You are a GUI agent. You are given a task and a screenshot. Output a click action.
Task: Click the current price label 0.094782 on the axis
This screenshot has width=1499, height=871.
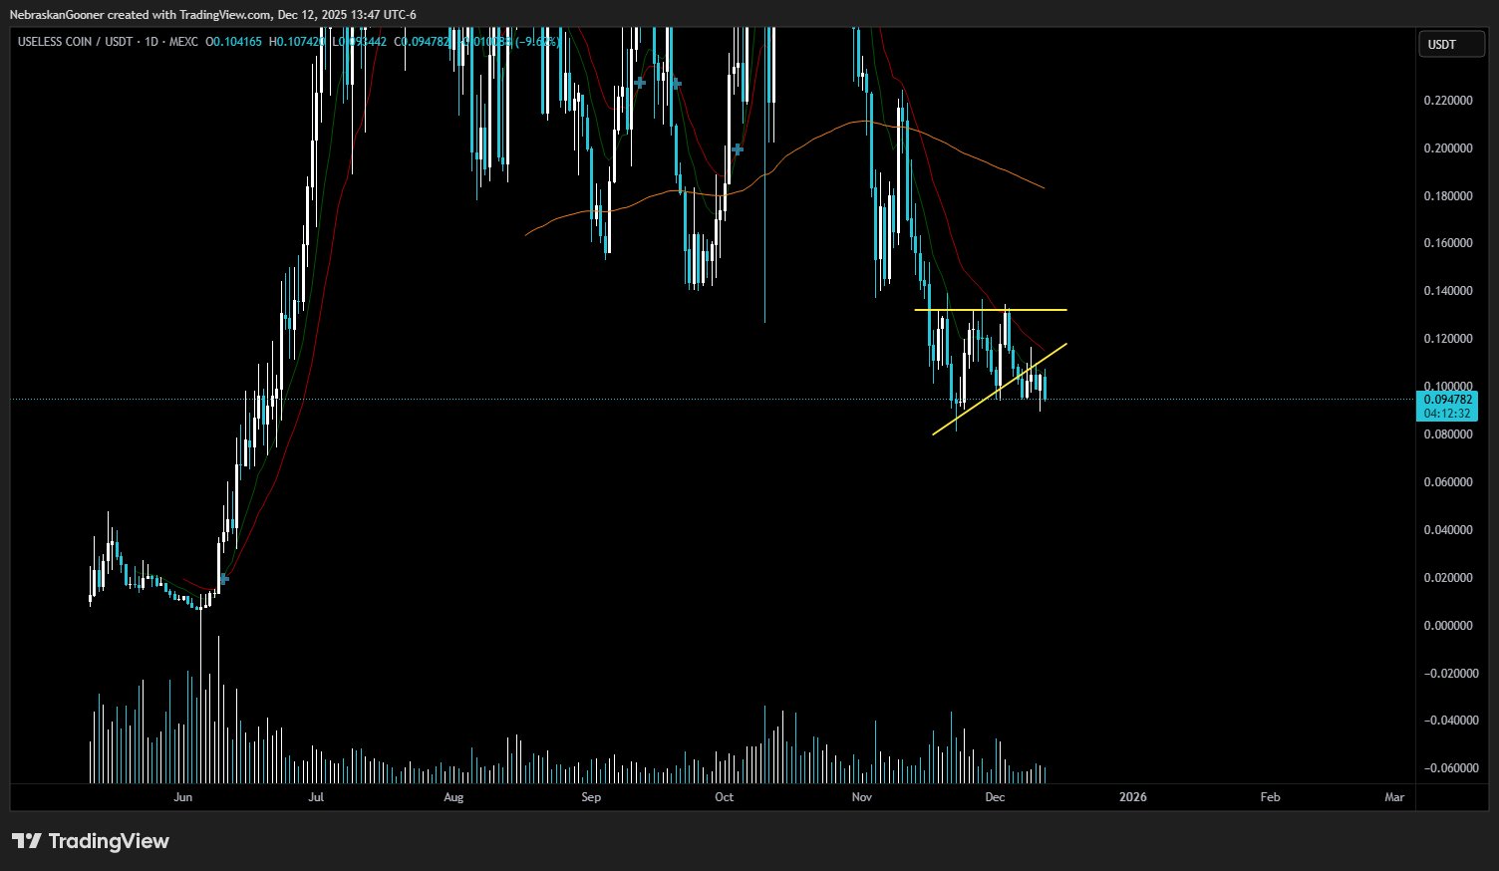tap(1450, 400)
